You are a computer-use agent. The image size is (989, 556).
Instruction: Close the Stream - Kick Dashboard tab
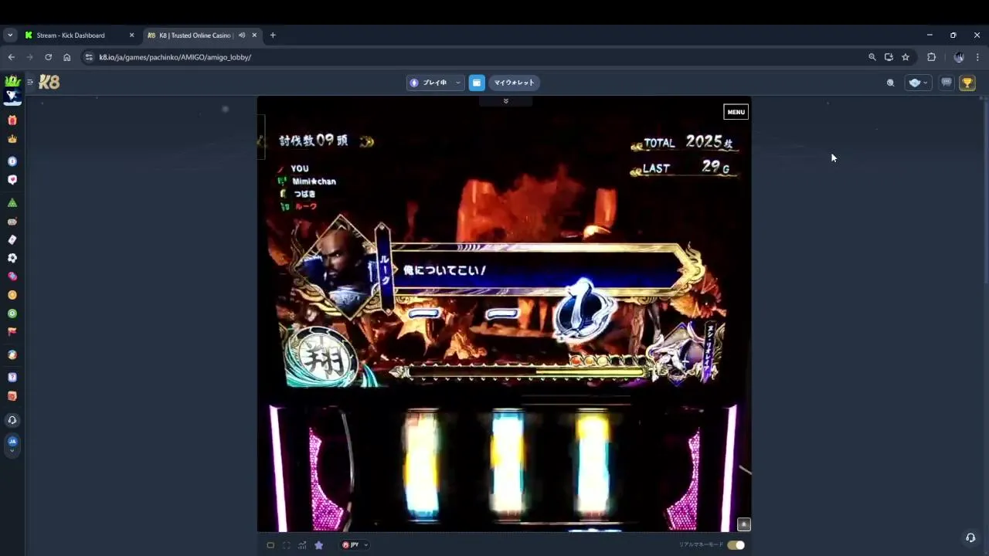[x=131, y=35]
